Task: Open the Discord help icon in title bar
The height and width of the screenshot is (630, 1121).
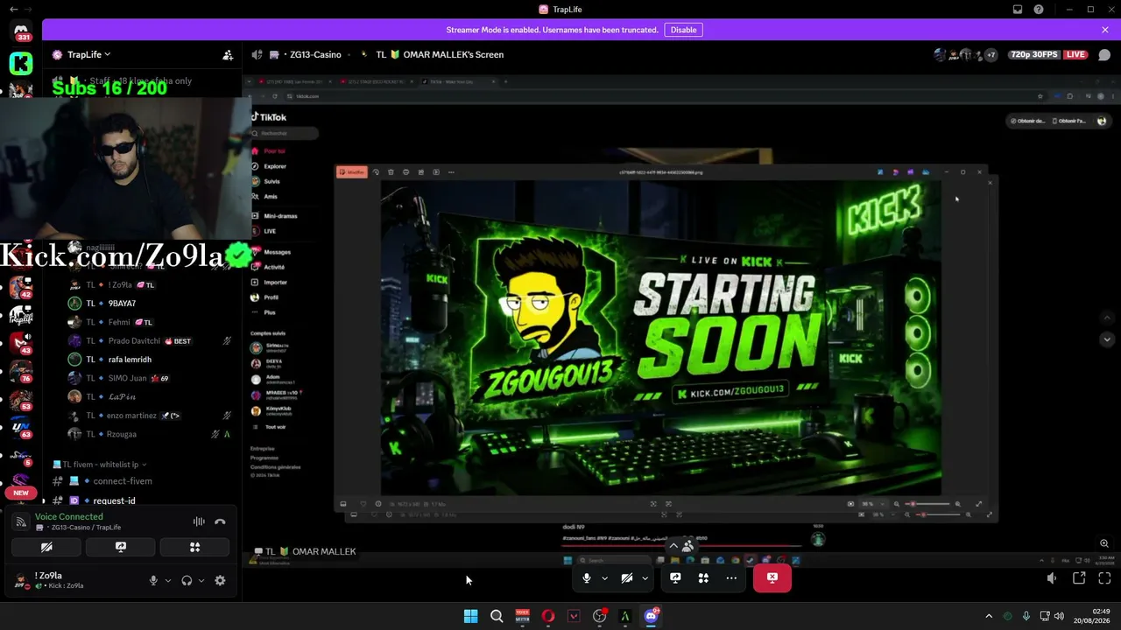Action: [x=1039, y=10]
